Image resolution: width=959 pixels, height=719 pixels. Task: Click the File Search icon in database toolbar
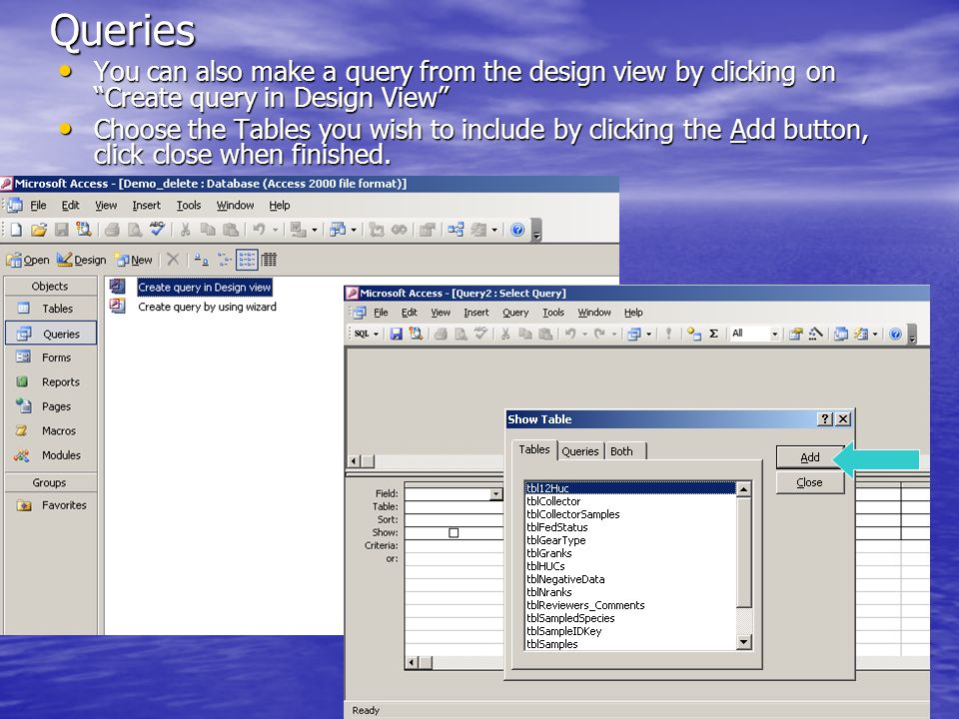(83, 230)
